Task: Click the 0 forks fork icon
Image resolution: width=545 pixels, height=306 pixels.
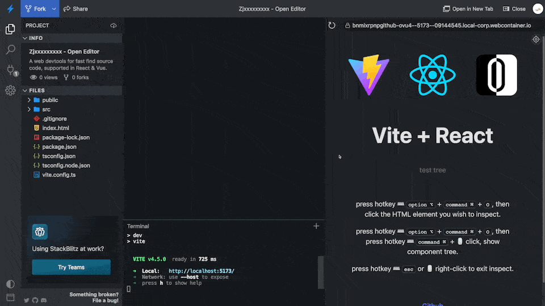Action: coord(66,78)
